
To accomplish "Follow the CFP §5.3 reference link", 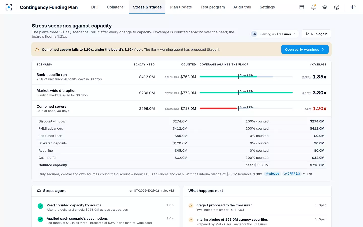I will click(292, 174).
